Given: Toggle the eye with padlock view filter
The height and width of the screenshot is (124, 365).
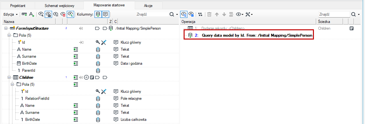Looking at the screenshot, I should tap(49, 14).
